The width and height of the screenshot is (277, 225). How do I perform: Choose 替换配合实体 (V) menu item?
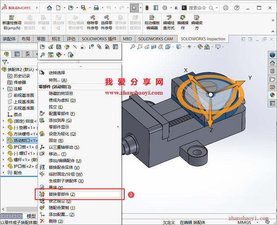coord(79,167)
